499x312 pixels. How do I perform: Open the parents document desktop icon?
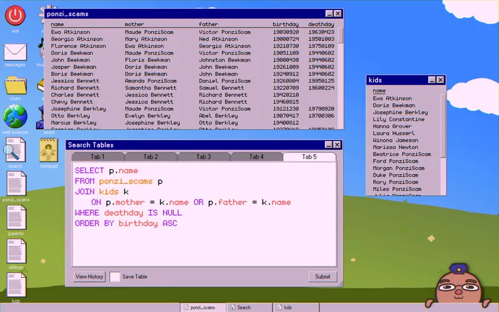[16, 217]
